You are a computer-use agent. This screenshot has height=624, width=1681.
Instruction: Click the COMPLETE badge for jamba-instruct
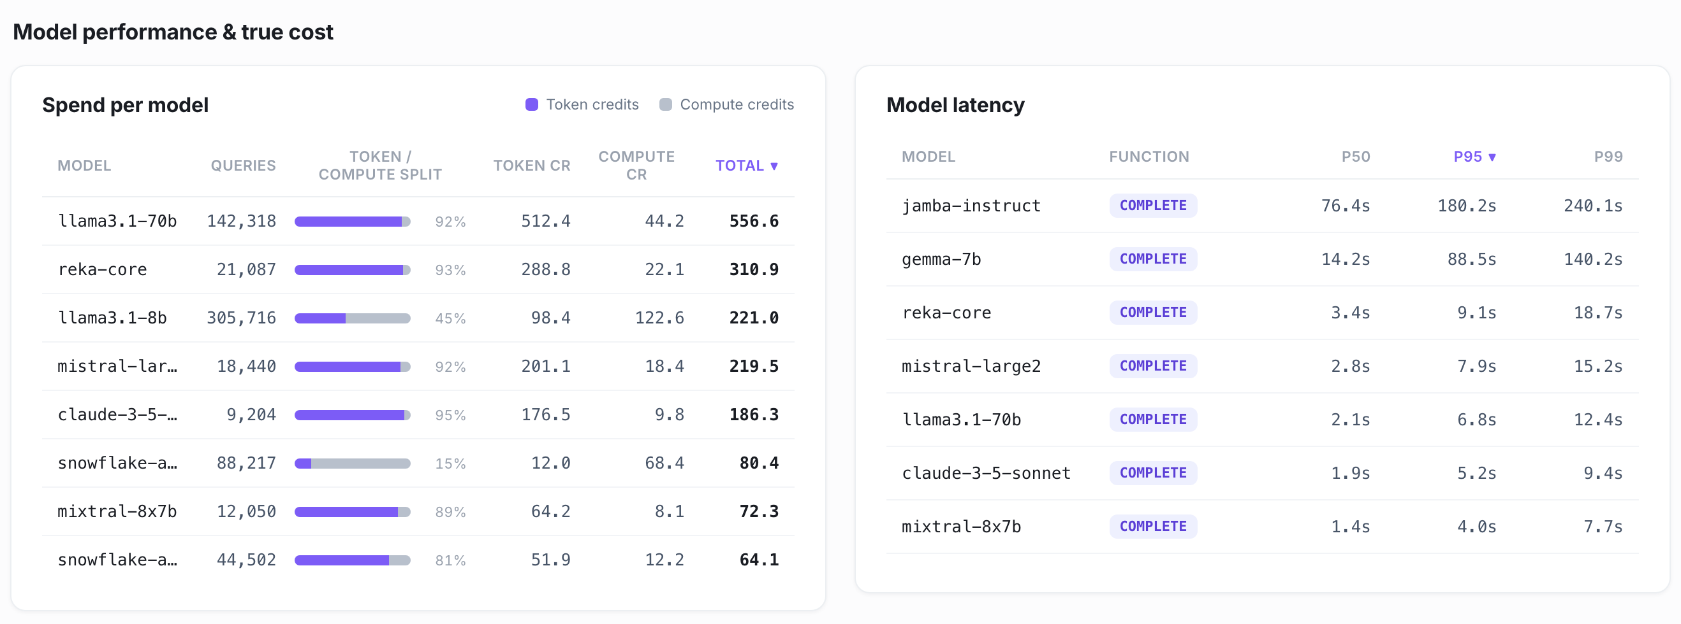pyautogui.click(x=1153, y=205)
